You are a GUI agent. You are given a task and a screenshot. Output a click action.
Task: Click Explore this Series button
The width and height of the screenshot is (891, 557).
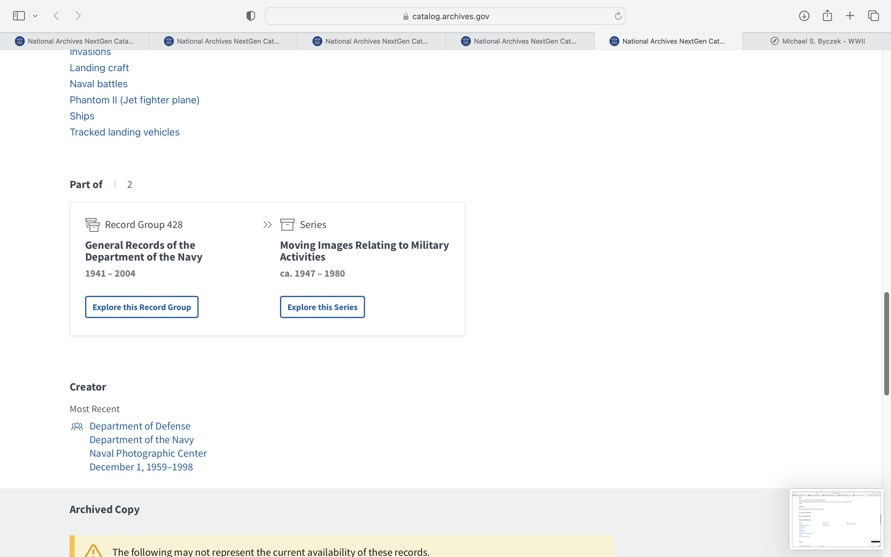[x=322, y=307]
